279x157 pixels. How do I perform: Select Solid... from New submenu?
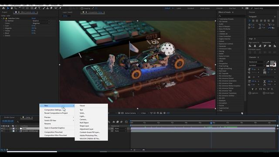(82, 113)
